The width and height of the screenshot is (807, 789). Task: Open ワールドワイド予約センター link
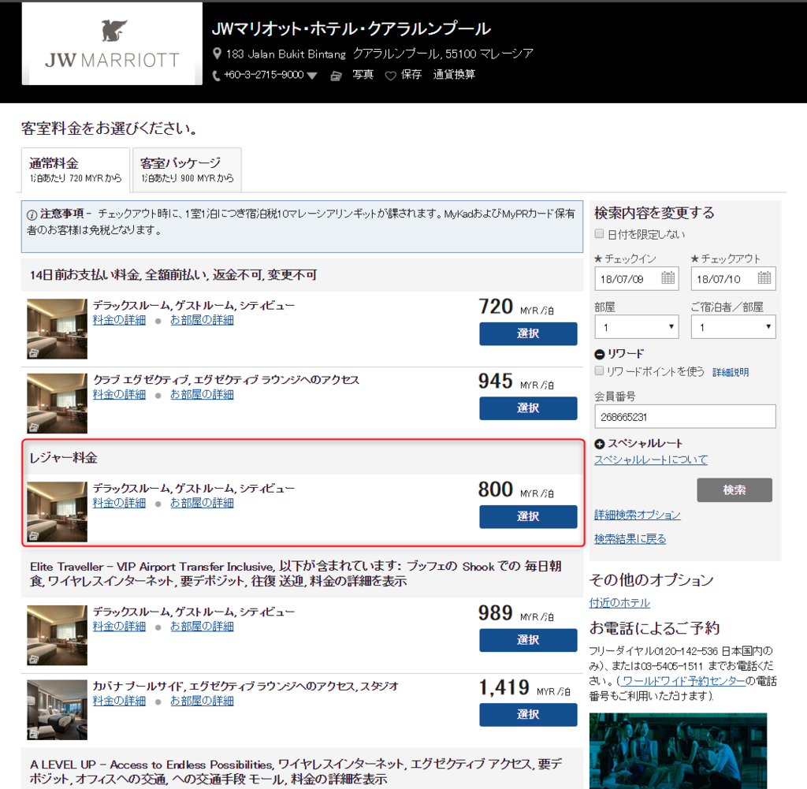click(x=683, y=681)
